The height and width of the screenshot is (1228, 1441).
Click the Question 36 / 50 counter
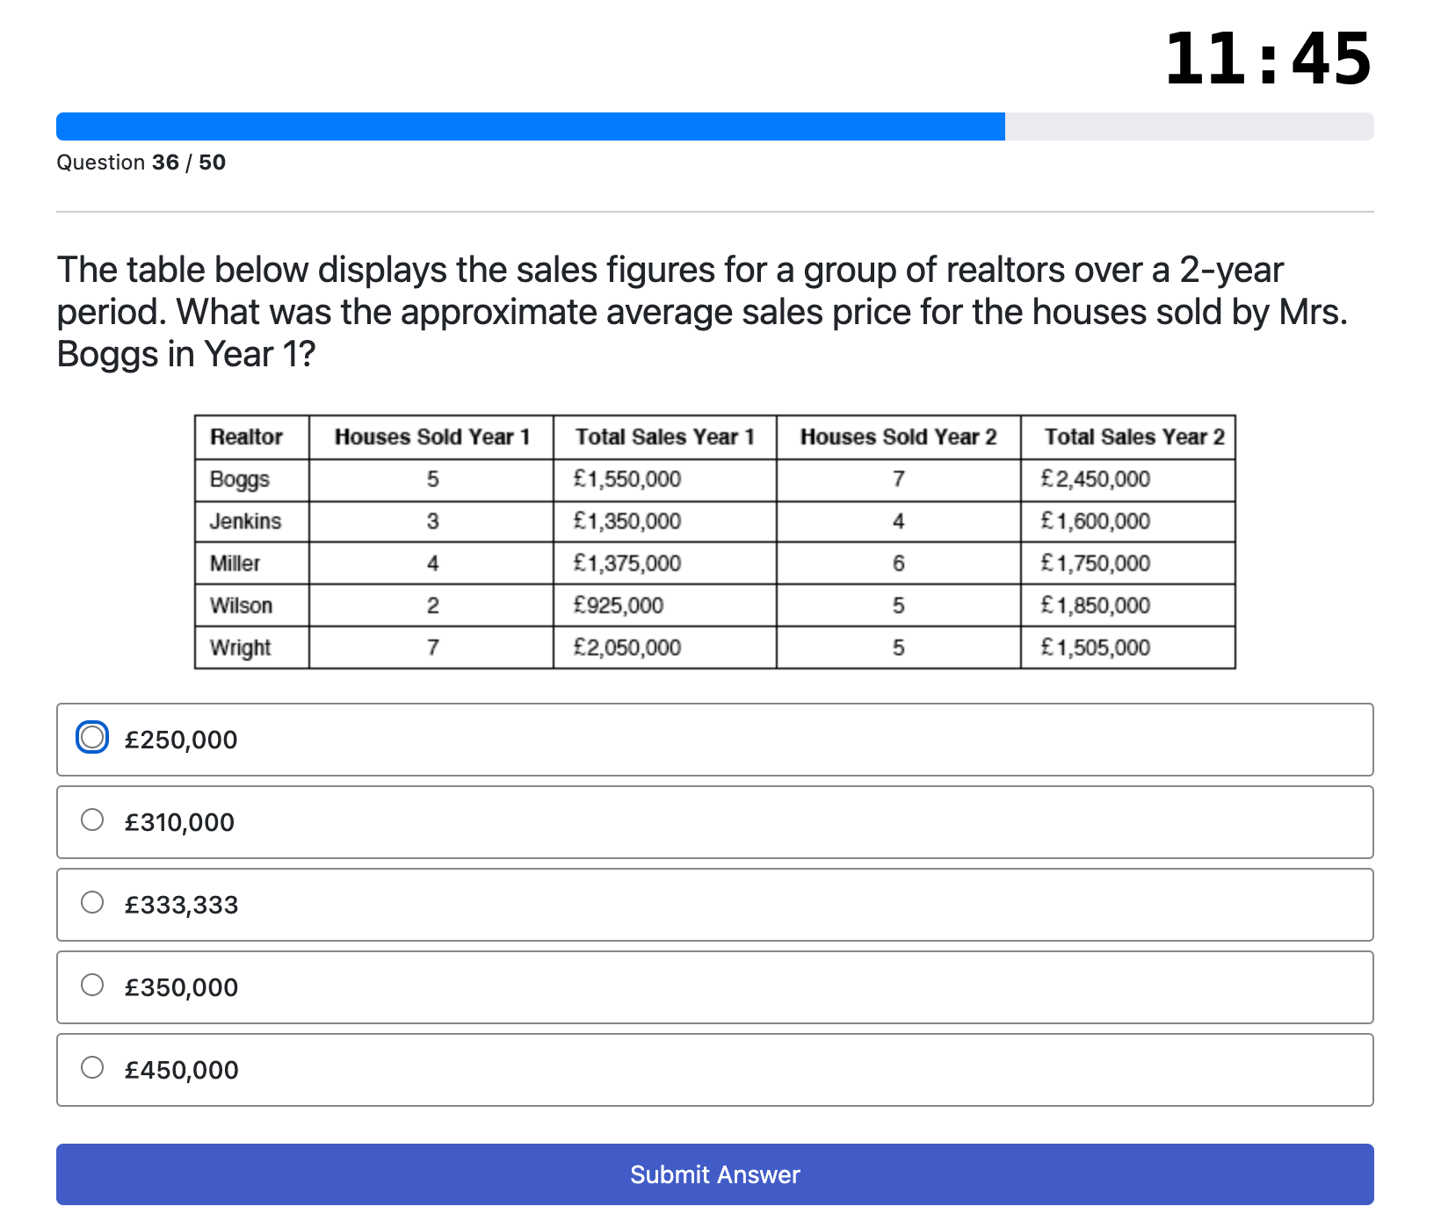tap(141, 163)
